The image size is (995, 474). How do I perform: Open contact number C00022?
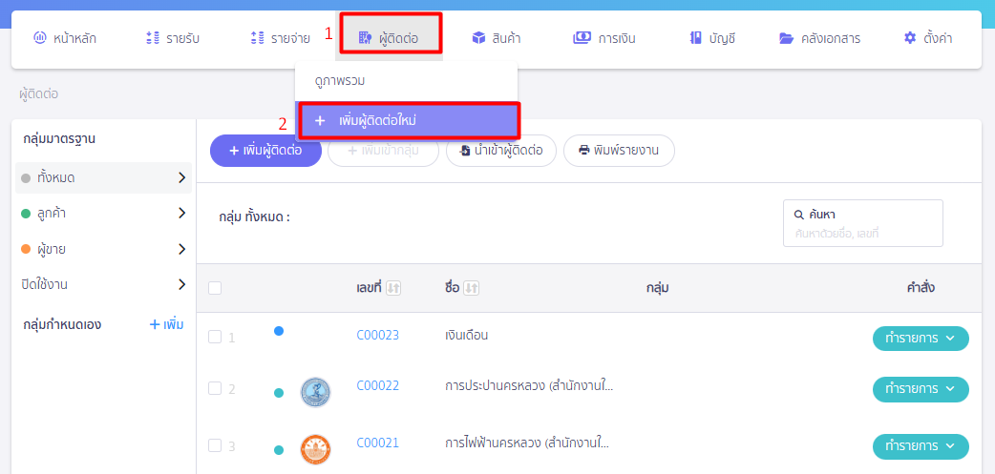pos(377,385)
